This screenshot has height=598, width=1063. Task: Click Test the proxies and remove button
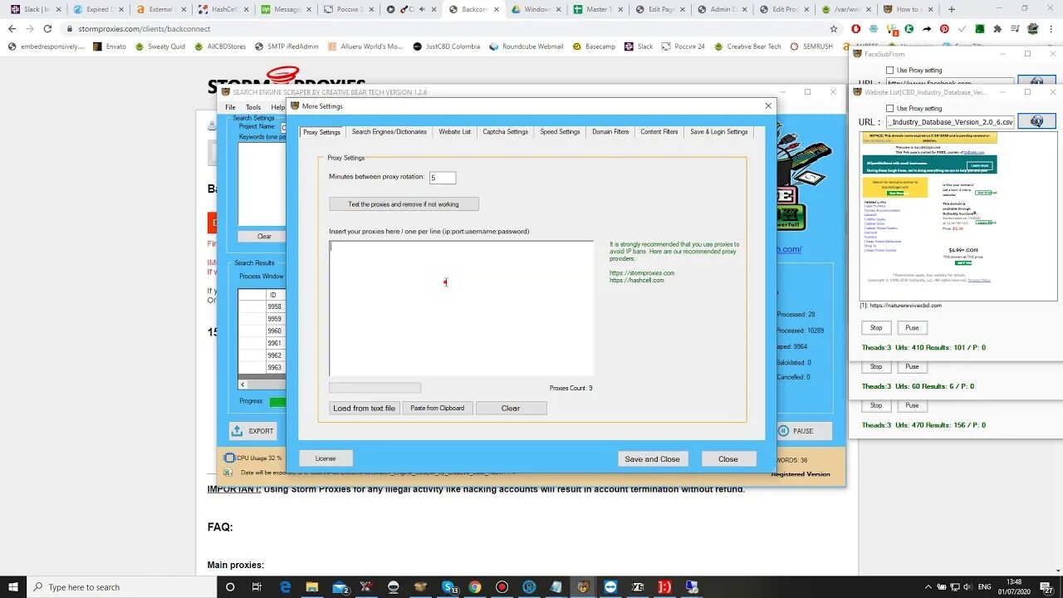(x=404, y=204)
